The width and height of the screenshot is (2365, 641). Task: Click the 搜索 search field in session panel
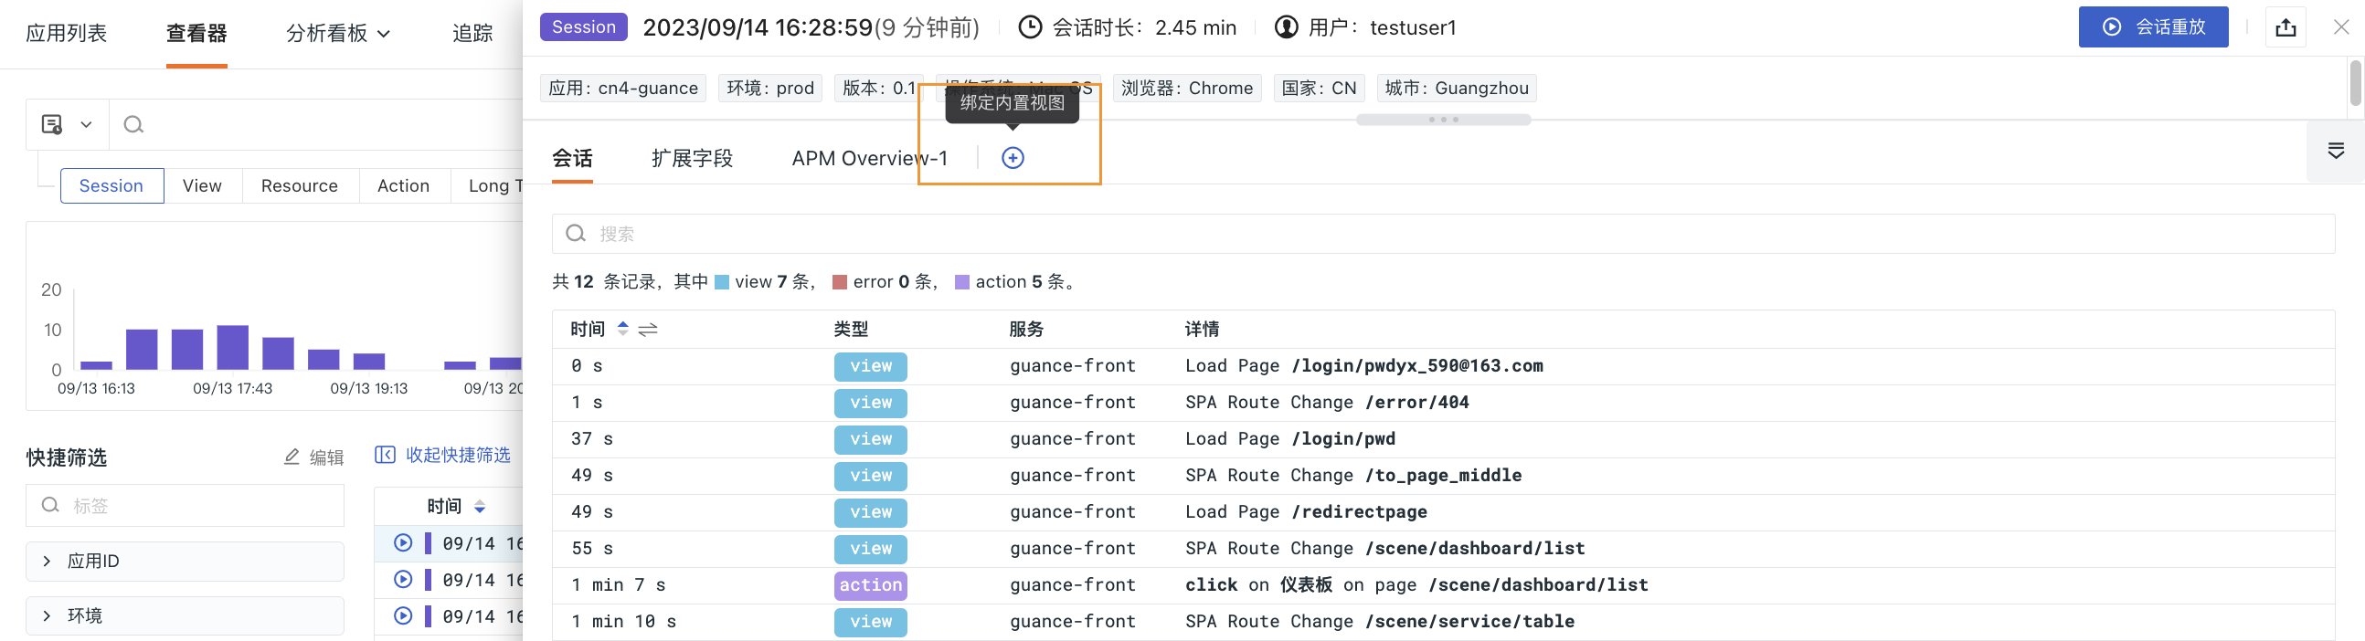(1442, 234)
